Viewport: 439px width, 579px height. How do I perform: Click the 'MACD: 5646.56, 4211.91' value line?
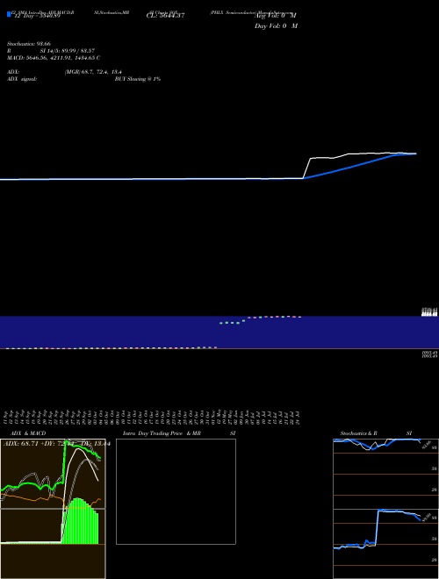[x=54, y=58]
